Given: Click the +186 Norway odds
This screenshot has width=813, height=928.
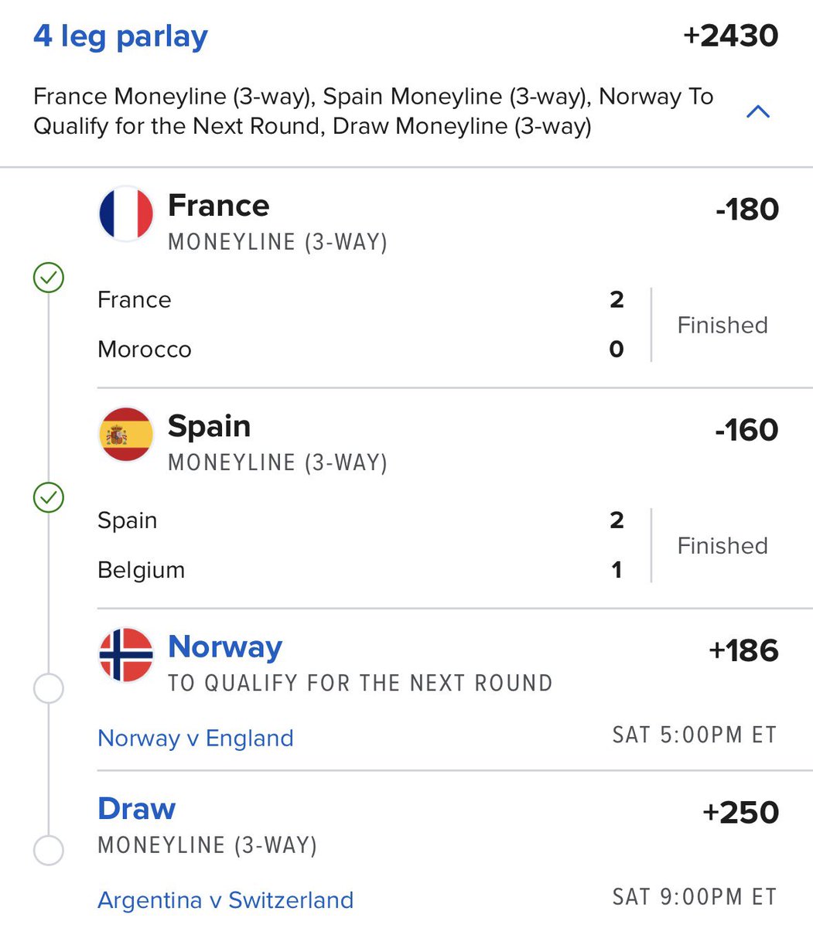Looking at the screenshot, I should pyautogui.click(x=743, y=650).
